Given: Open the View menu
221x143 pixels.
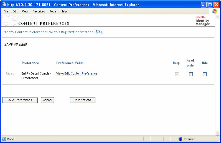Looking at the screenshot, I should pos(25,11).
